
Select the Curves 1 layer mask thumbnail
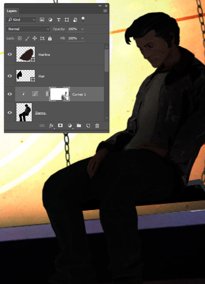pyautogui.click(x=59, y=94)
